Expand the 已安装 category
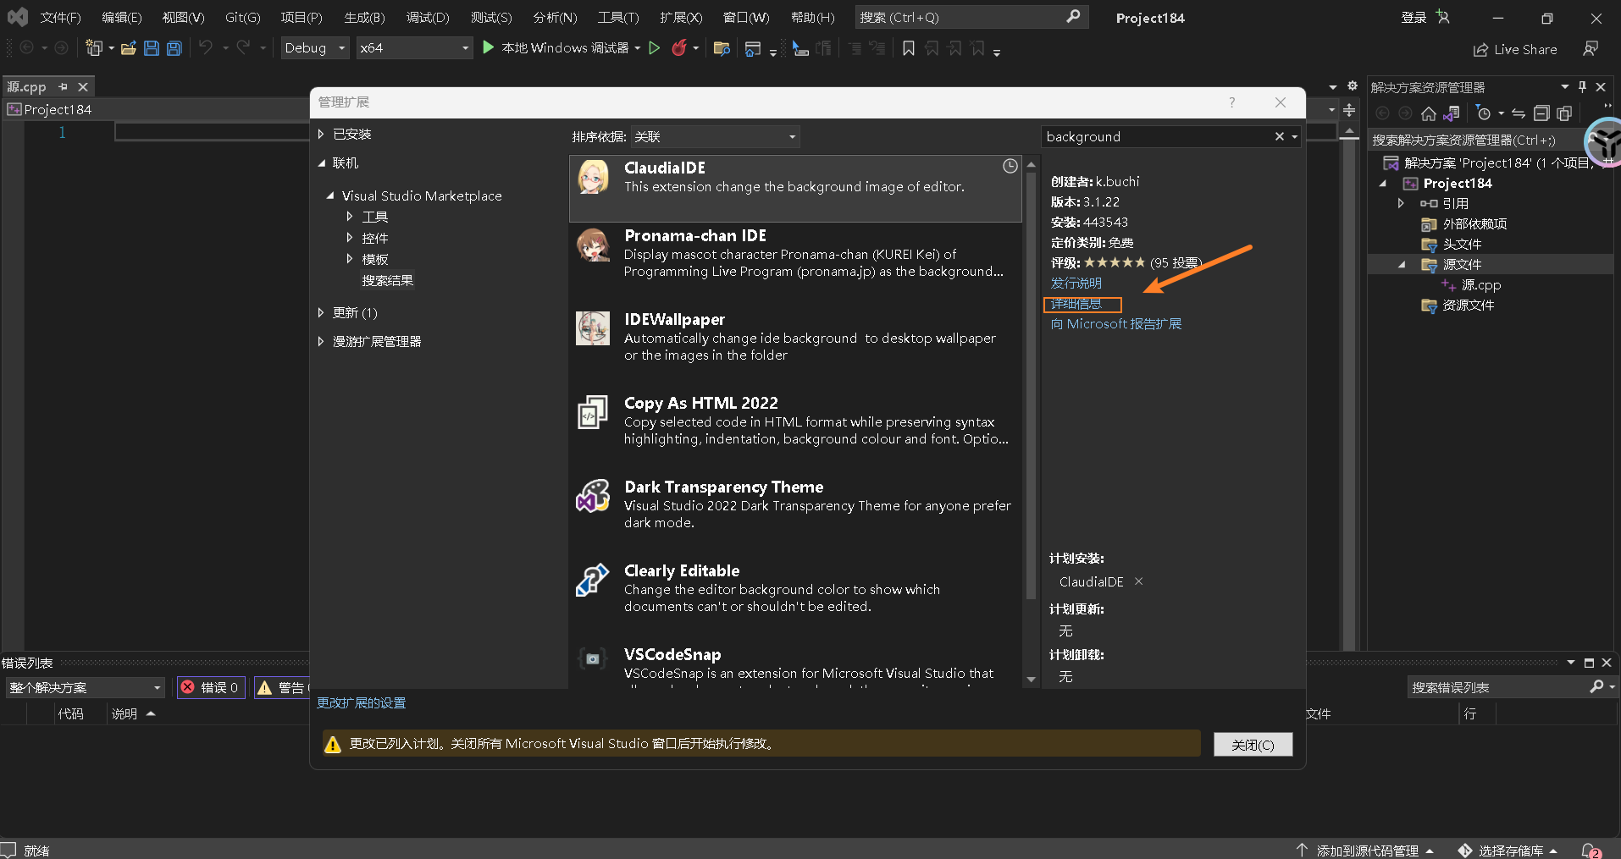This screenshot has height=859, width=1621. [321, 135]
